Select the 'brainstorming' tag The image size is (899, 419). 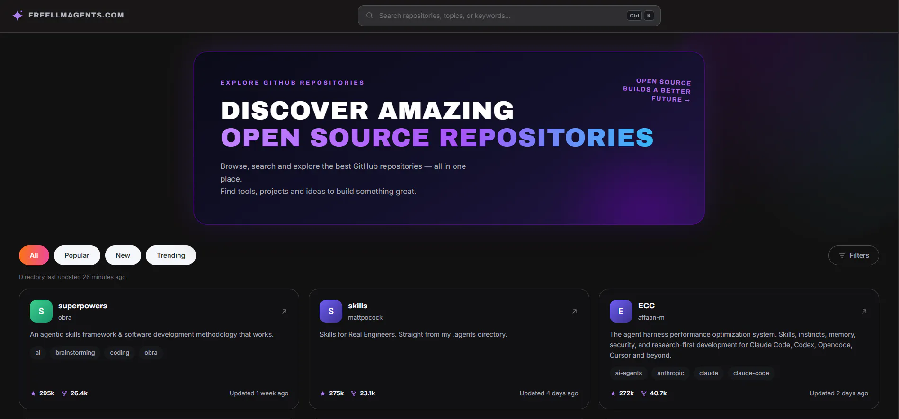point(75,353)
